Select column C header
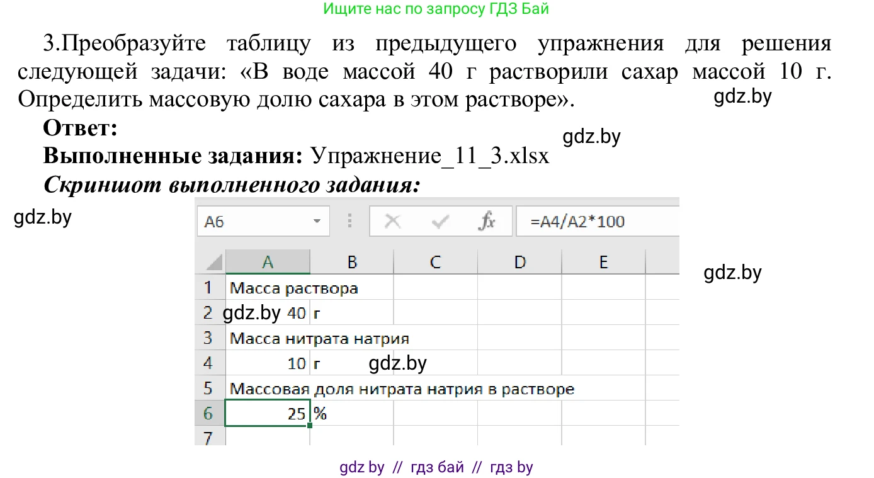Viewport: 874px width, 478px height. [436, 262]
